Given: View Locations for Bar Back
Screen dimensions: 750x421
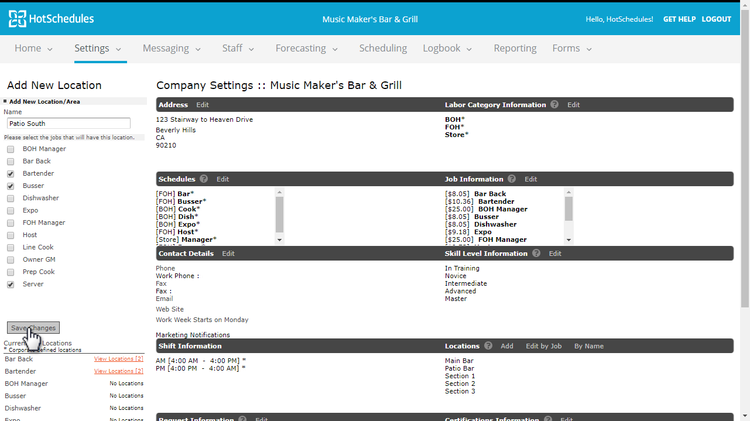Looking at the screenshot, I should click(x=119, y=359).
